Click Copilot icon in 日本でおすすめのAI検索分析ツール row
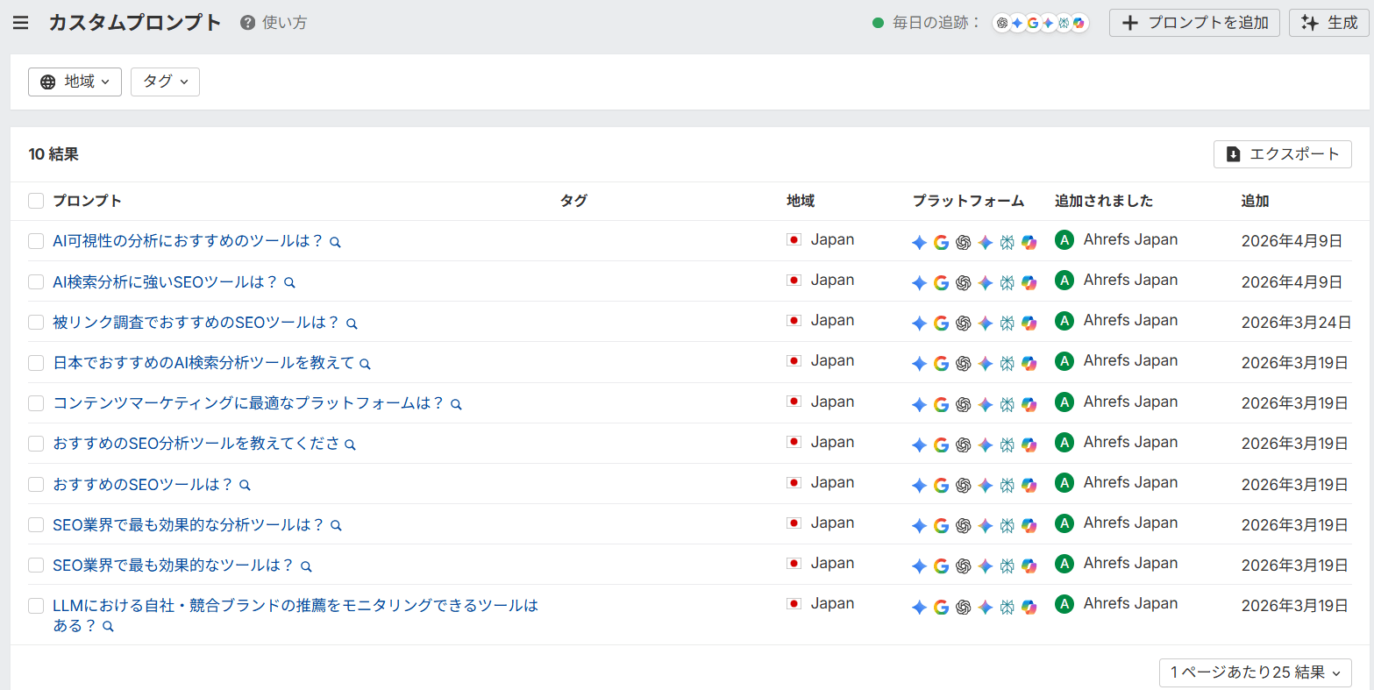Viewport: 1374px width, 690px height. pyautogui.click(x=1029, y=364)
